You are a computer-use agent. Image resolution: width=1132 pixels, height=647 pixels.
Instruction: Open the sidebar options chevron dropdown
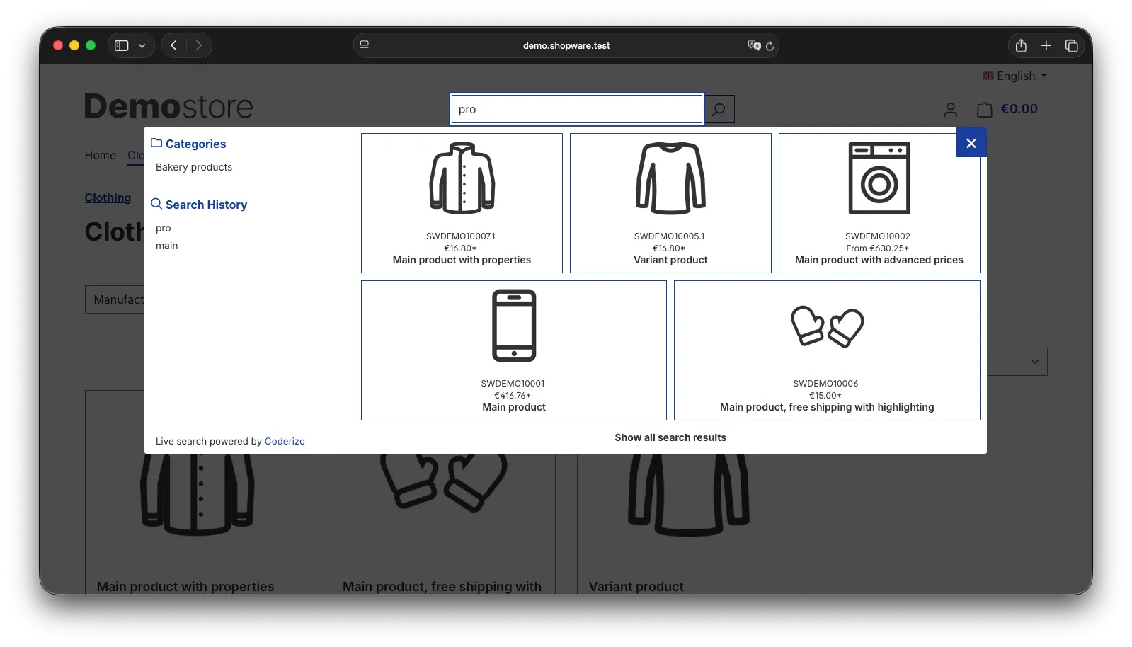(x=142, y=46)
